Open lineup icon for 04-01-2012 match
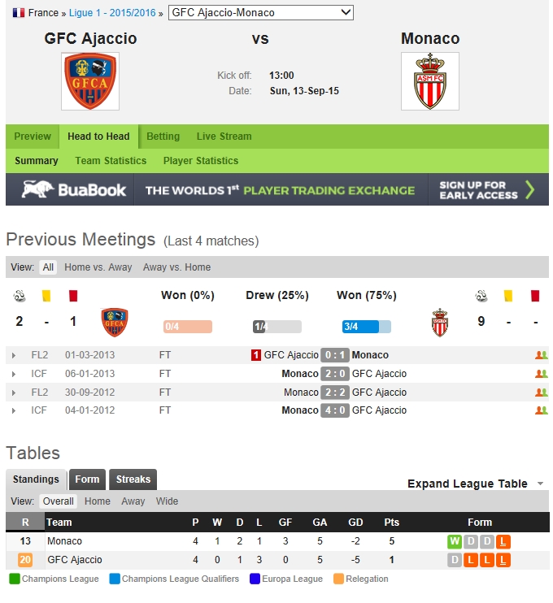The width and height of the screenshot is (553, 603). click(541, 410)
